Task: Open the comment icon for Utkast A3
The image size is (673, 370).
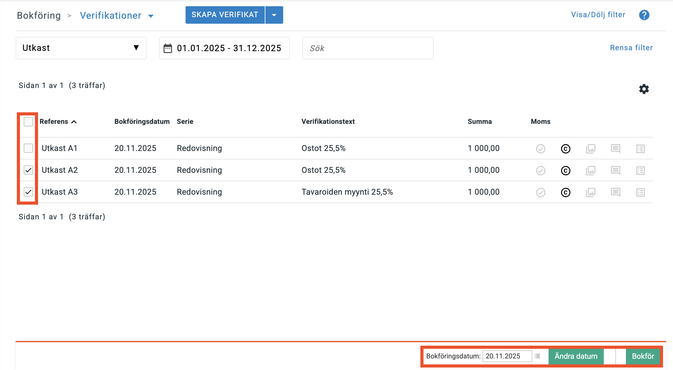Action: point(615,192)
